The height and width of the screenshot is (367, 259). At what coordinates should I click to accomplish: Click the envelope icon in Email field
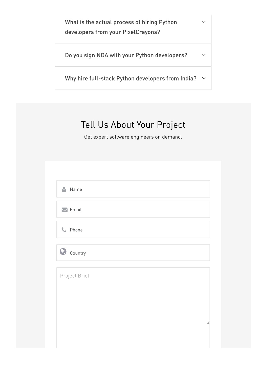point(64,210)
